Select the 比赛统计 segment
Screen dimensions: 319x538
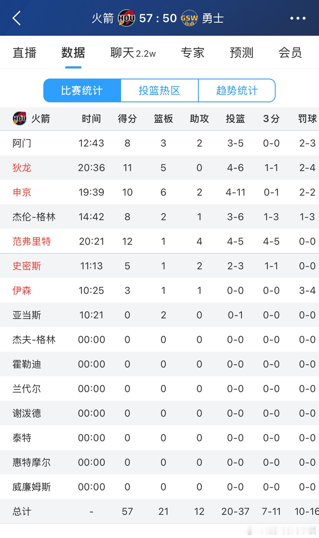tap(82, 91)
